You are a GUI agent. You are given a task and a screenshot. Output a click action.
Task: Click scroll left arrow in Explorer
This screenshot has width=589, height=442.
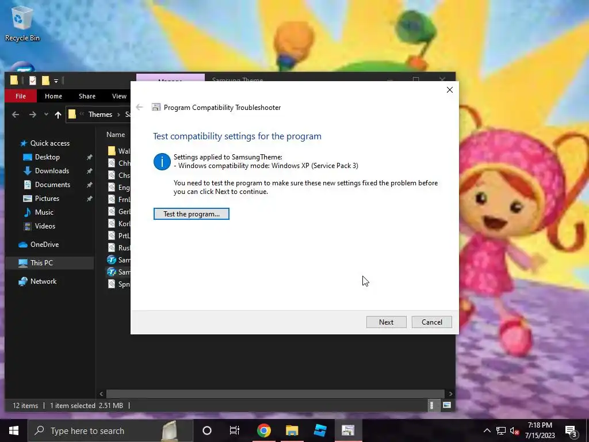(x=101, y=394)
